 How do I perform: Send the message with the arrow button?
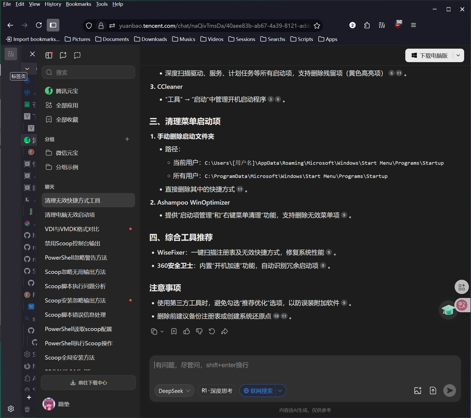[x=450, y=391]
